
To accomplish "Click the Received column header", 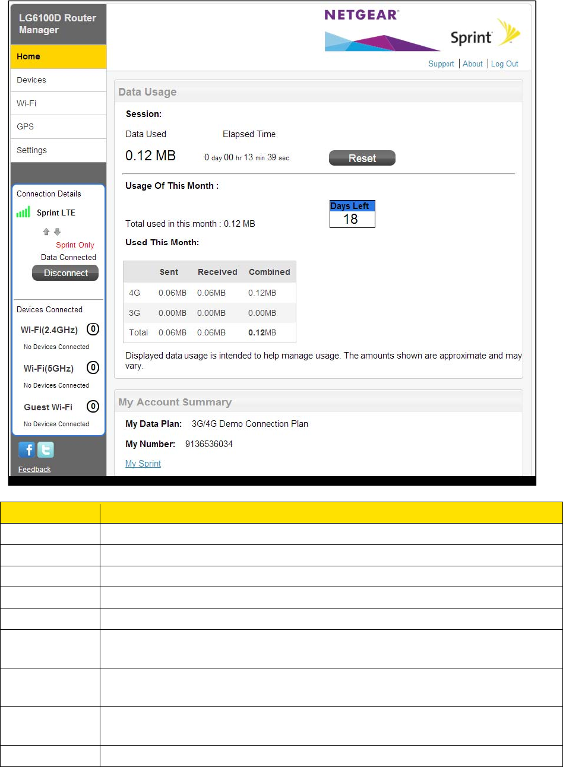I will pyautogui.click(x=217, y=272).
